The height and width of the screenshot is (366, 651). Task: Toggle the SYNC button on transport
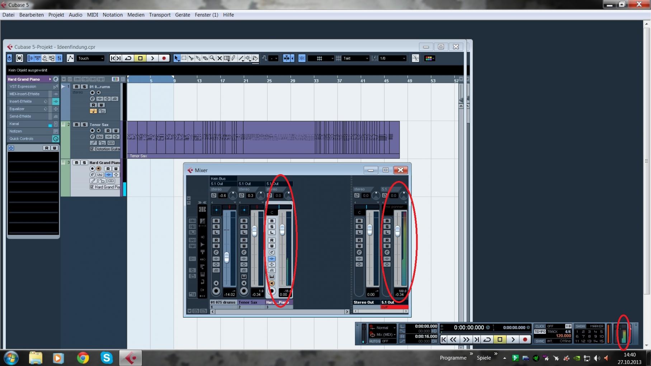(539, 341)
